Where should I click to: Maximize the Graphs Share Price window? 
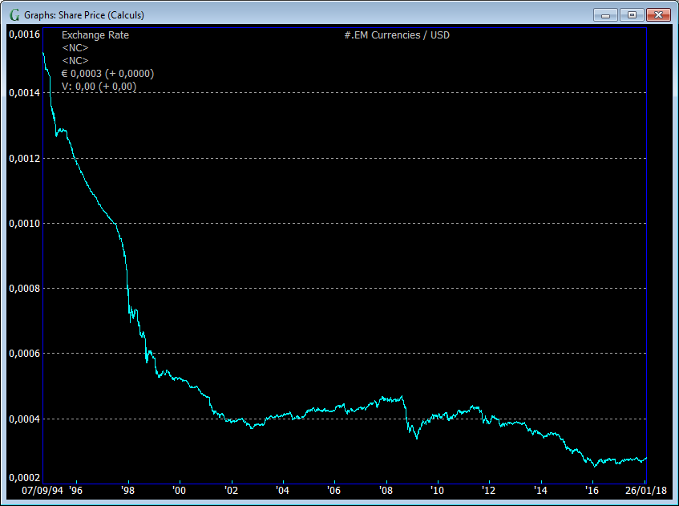coord(632,15)
